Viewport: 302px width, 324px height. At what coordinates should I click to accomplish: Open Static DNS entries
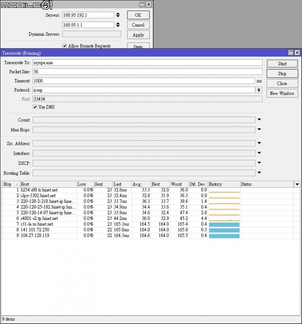tap(138, 46)
